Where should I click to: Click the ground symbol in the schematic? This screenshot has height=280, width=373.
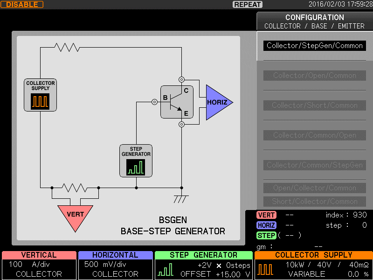point(181,199)
